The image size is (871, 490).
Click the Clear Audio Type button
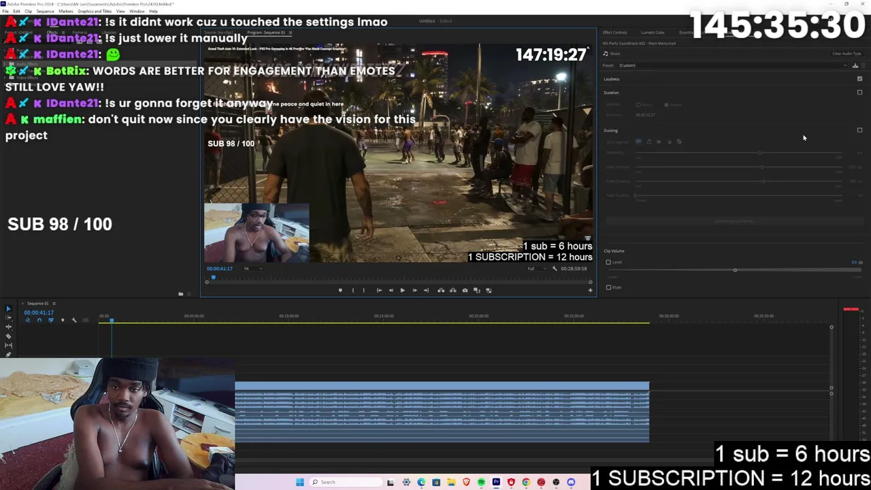pos(847,54)
